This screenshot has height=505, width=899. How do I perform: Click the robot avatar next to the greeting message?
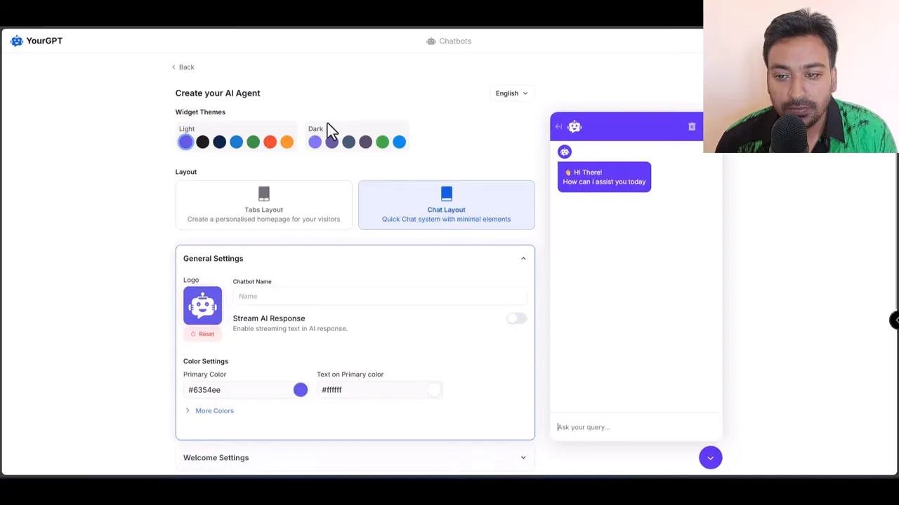tap(564, 152)
